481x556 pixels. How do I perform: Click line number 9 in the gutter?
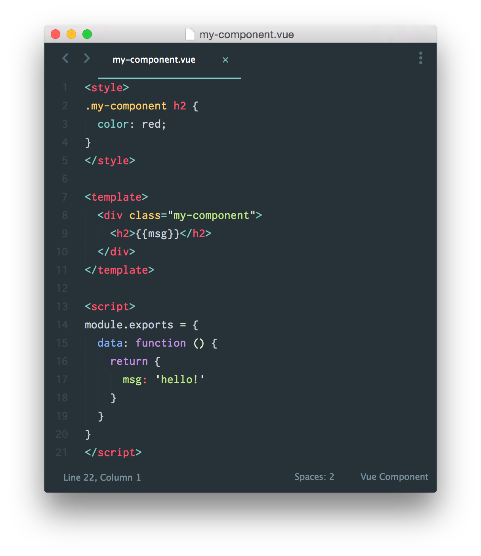click(x=65, y=234)
